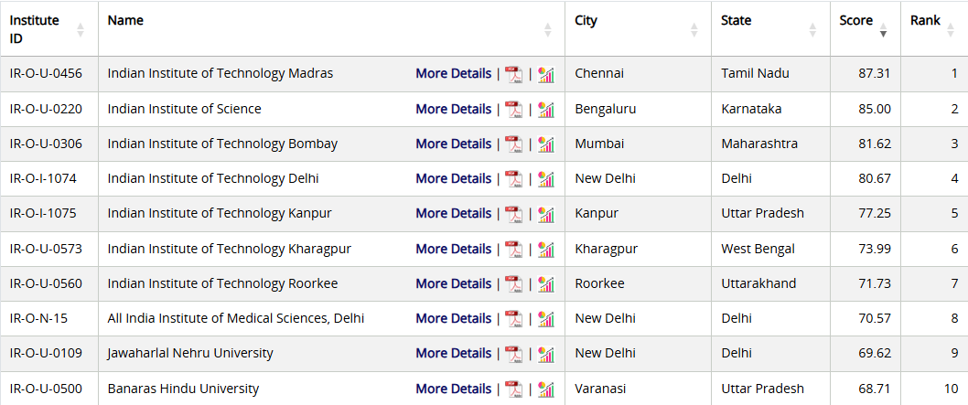Open PDF icon for IIT Roorkee
The width and height of the screenshot is (968, 405).
(513, 283)
